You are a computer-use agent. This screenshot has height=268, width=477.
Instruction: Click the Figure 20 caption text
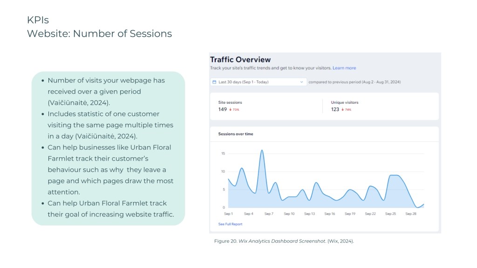coord(284,241)
